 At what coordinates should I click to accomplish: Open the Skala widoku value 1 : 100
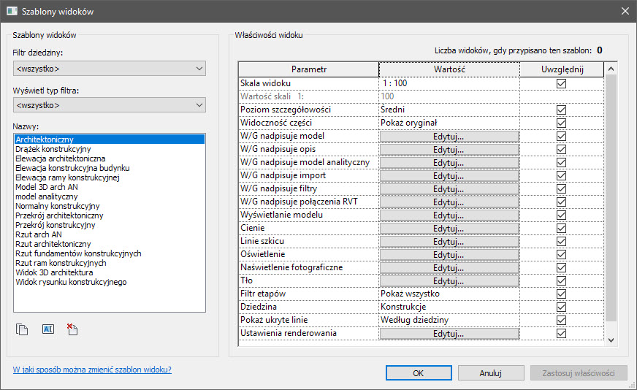(x=449, y=84)
